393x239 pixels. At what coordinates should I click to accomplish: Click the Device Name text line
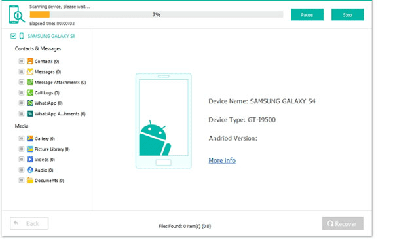click(x=262, y=101)
